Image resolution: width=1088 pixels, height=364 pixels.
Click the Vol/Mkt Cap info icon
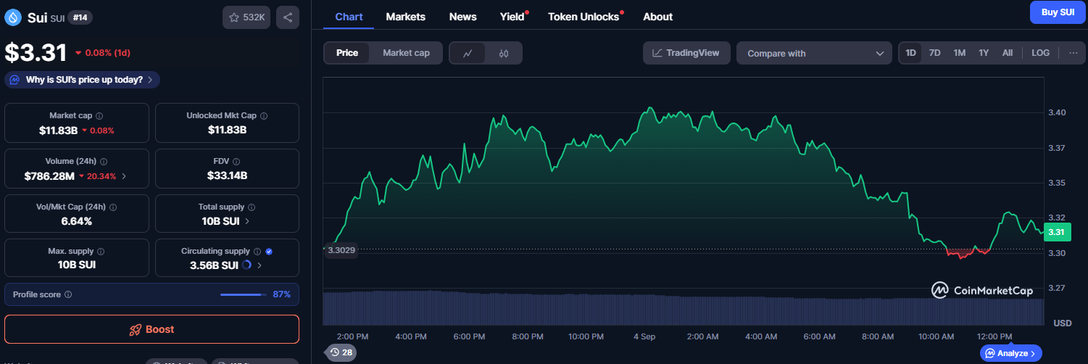click(112, 207)
